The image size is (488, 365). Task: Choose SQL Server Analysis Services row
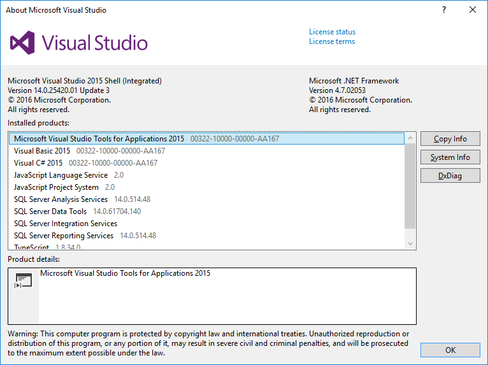point(206,199)
